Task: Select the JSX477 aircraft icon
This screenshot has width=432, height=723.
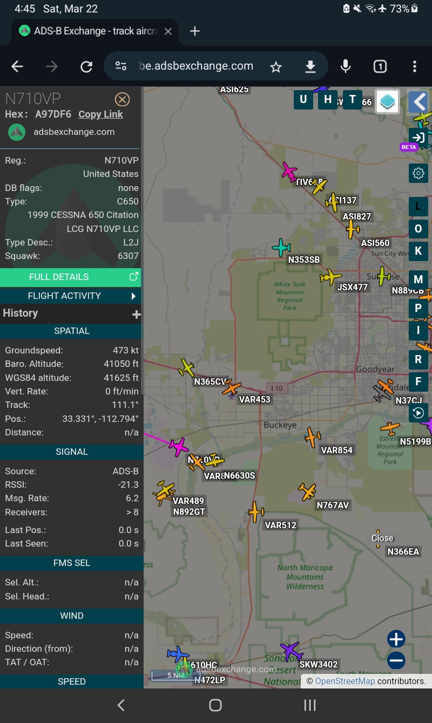Action: tap(330, 277)
